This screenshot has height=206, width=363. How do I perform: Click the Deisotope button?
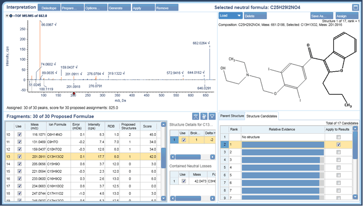coord(48,8)
